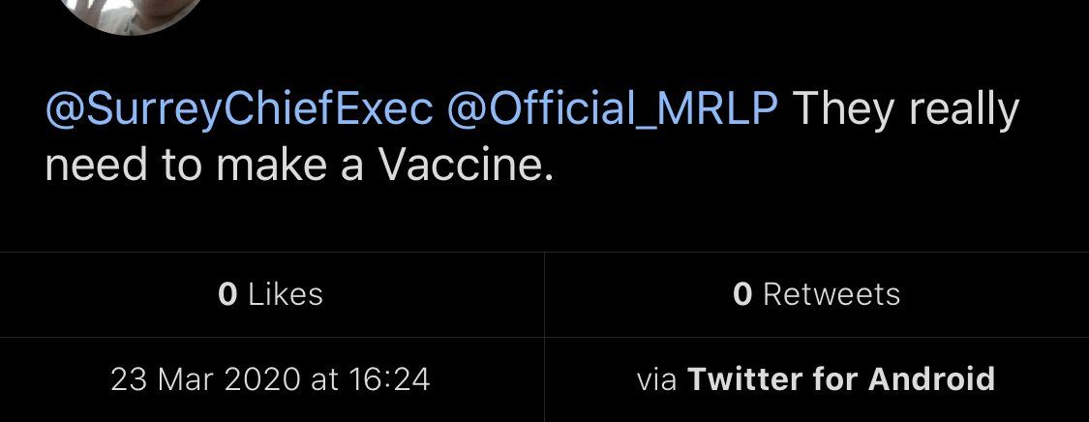Viewport: 1089px width, 422px height.
Task: Click the Retweets label text
Action: pos(832,294)
